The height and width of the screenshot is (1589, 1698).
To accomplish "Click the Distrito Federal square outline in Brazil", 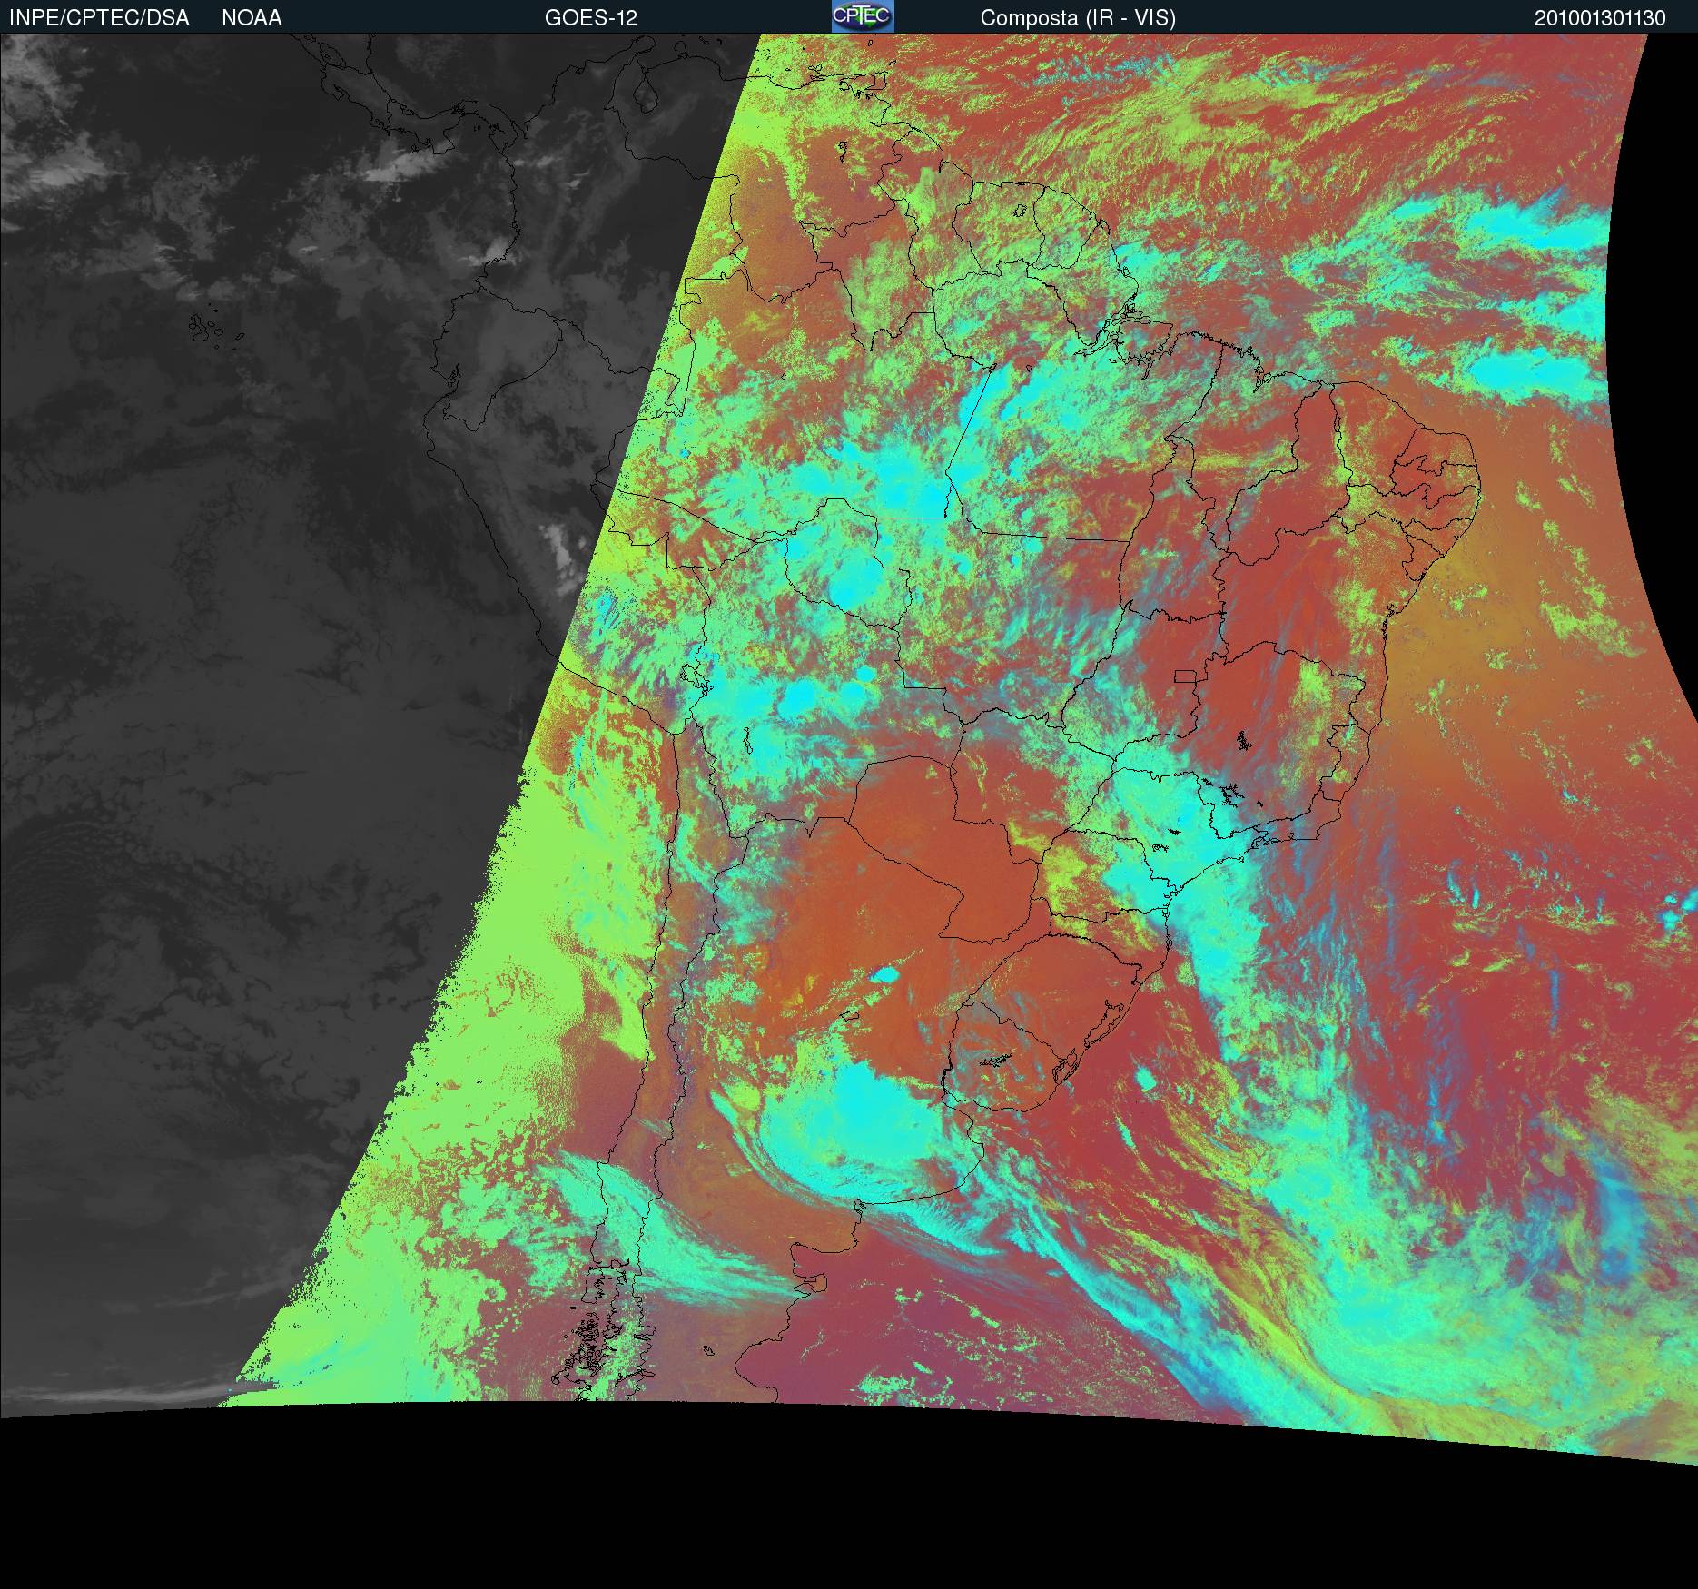I will point(1186,676).
